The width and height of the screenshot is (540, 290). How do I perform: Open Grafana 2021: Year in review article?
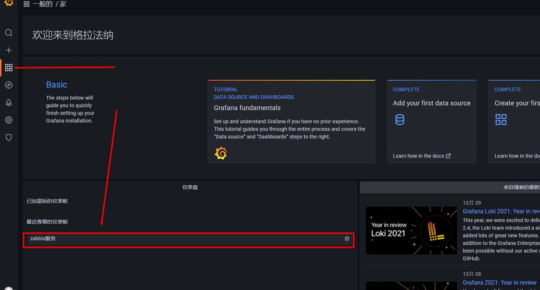pyautogui.click(x=500, y=282)
